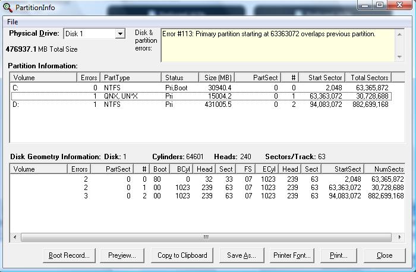Image resolution: width=416 pixels, height=272 pixels.
Task: Click the Close button at bottom
Action: [x=385, y=255]
